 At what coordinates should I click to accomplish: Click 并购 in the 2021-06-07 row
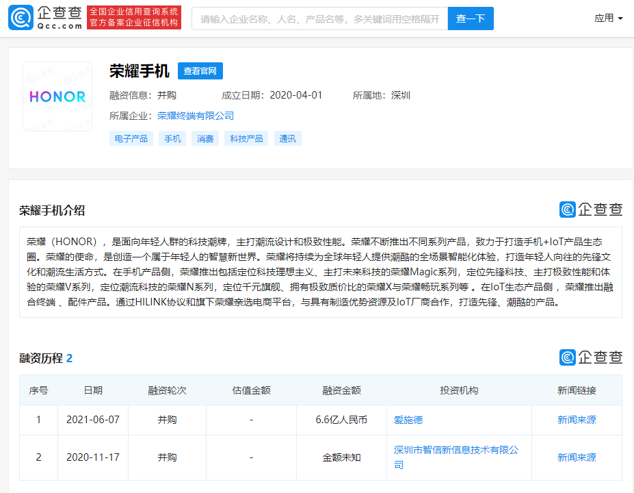(x=167, y=420)
